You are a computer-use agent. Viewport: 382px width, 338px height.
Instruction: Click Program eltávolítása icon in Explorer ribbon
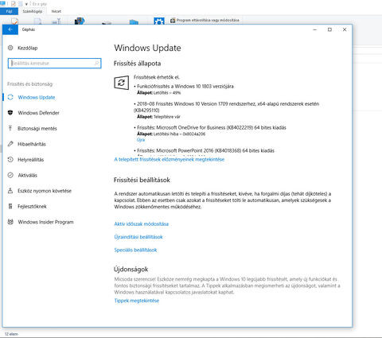click(x=173, y=20)
